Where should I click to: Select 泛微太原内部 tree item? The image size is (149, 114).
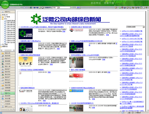coord(11,23)
